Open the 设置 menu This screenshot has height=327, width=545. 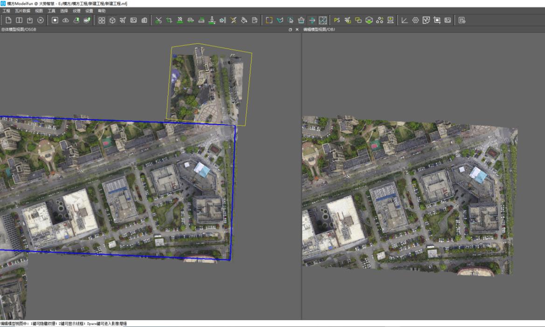[89, 11]
